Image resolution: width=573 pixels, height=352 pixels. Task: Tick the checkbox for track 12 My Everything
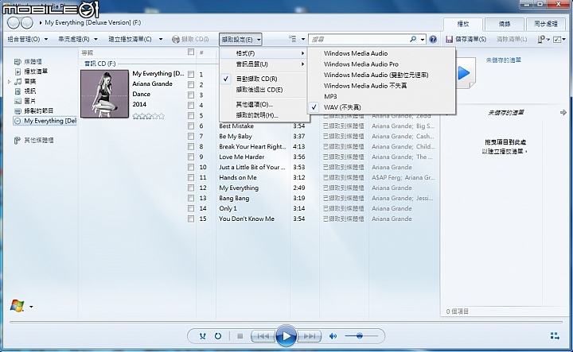pyautogui.click(x=191, y=188)
